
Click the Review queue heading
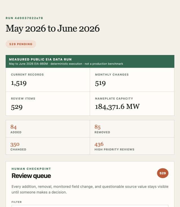click(x=31, y=176)
